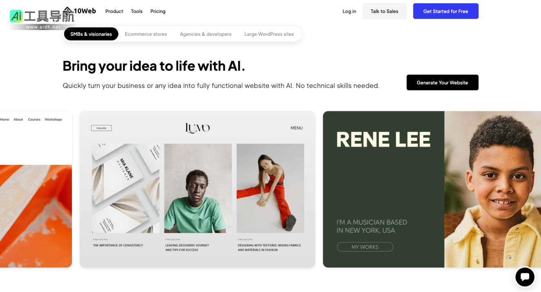Open the Tools menu
This screenshot has width=541, height=292.
136,11
